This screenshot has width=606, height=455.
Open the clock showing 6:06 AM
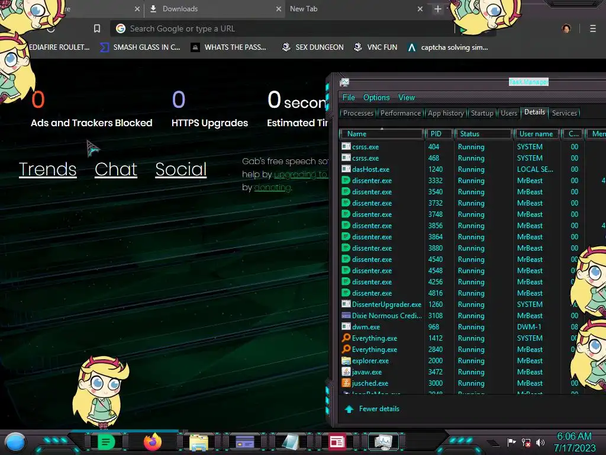click(574, 442)
